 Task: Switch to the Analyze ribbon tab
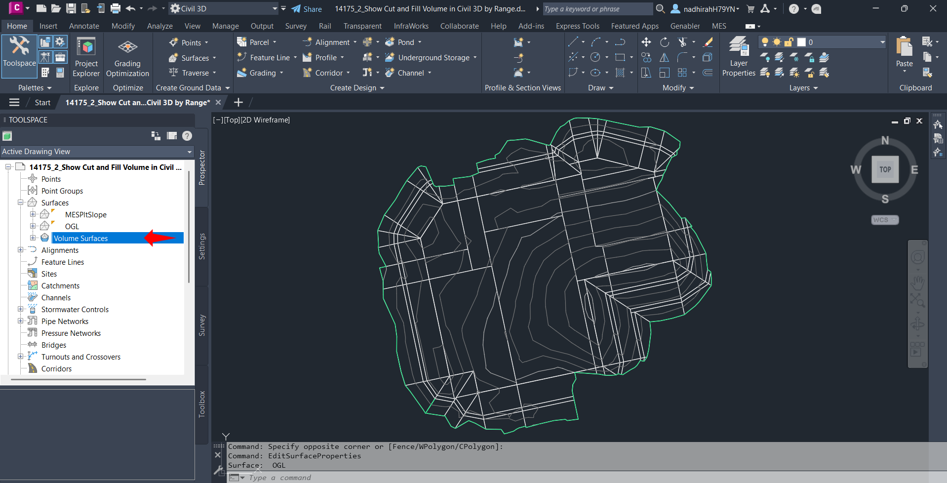(159, 26)
